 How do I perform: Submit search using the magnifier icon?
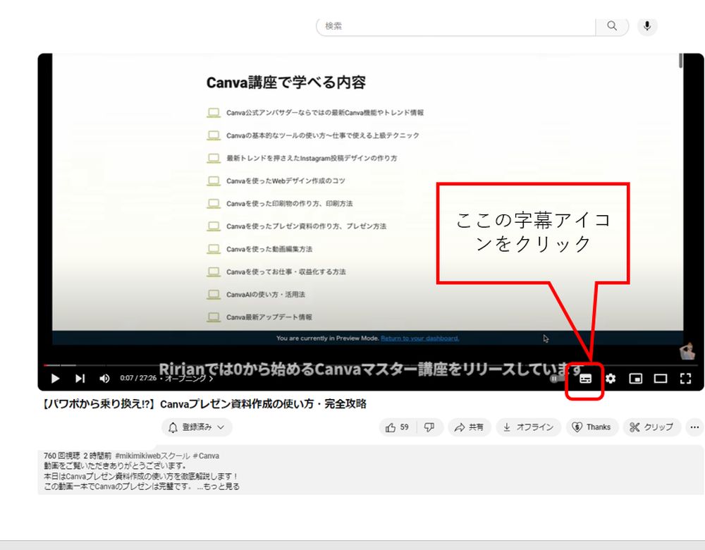pyautogui.click(x=611, y=26)
